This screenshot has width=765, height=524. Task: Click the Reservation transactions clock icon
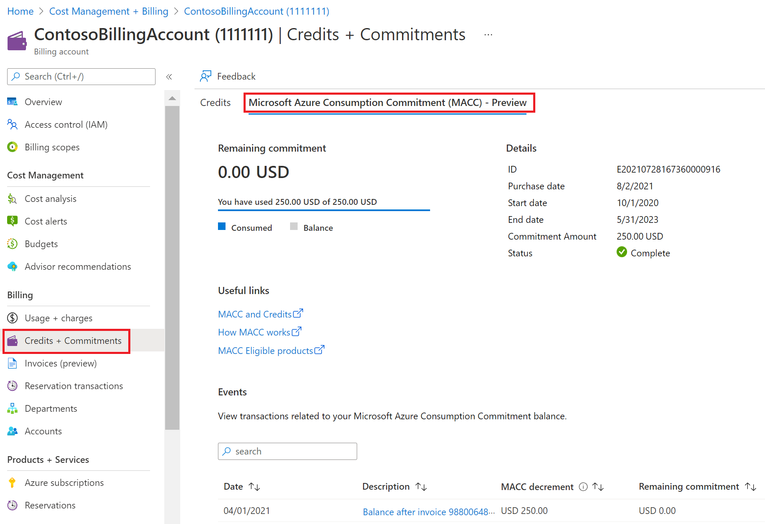pos(13,386)
